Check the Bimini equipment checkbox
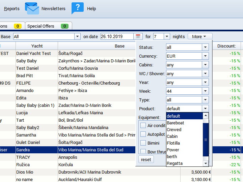The height and width of the screenshot is (182, 243). pos(143,143)
